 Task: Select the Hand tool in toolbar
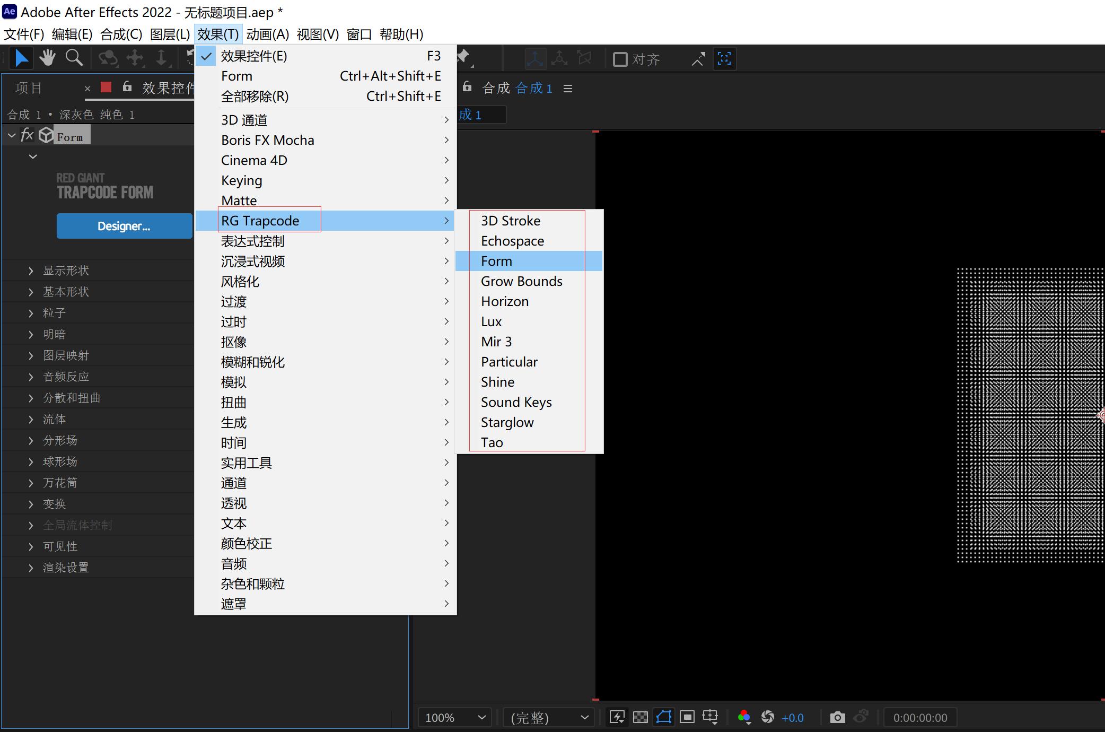point(47,58)
